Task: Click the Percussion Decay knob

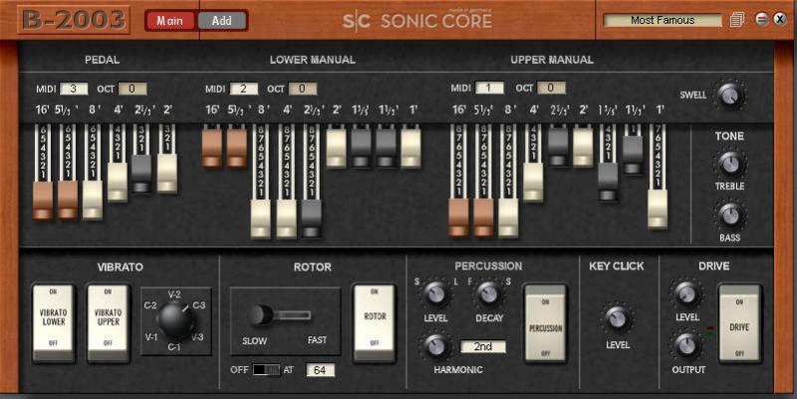Action: [x=488, y=293]
